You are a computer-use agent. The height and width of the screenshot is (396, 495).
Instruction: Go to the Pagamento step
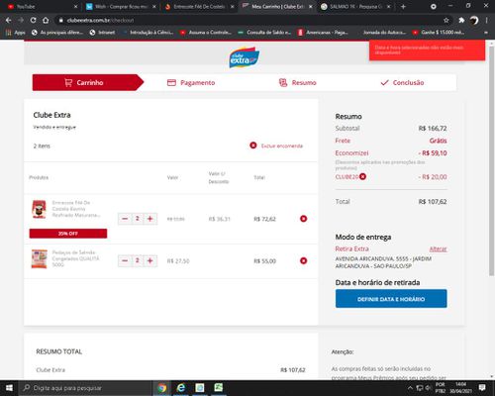tap(191, 82)
